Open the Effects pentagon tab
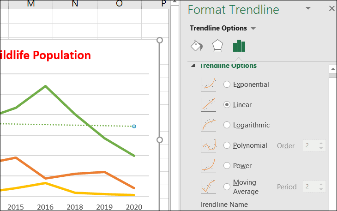 (217, 46)
